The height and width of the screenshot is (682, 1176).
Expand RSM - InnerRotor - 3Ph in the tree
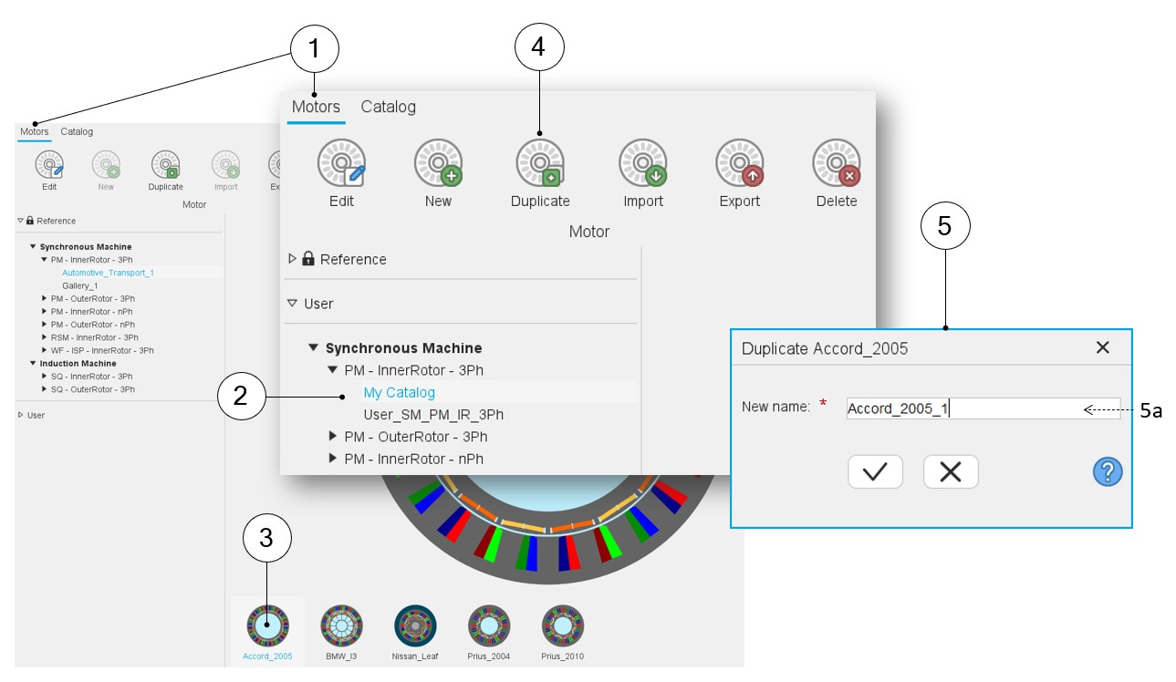pyautogui.click(x=44, y=337)
